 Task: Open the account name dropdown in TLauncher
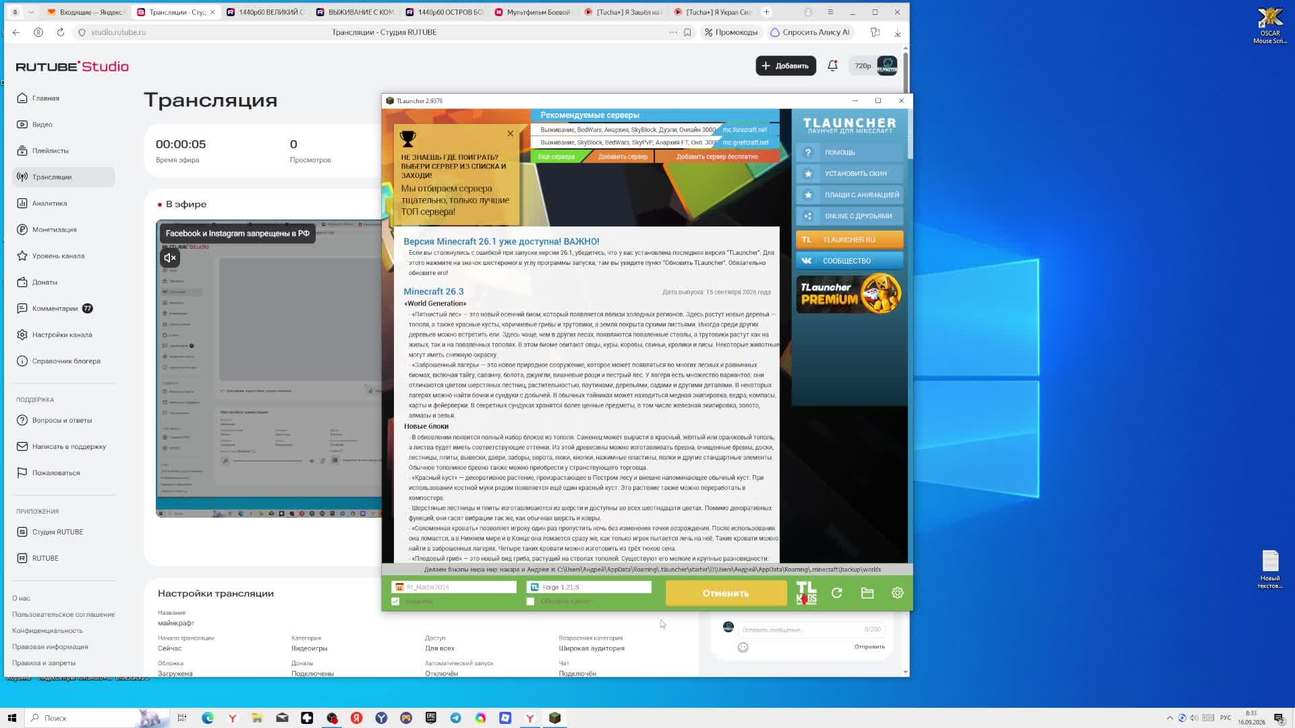454,587
